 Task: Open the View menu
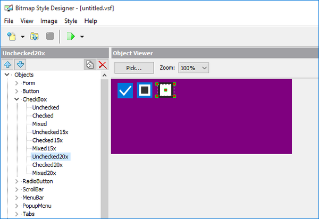point(27,21)
